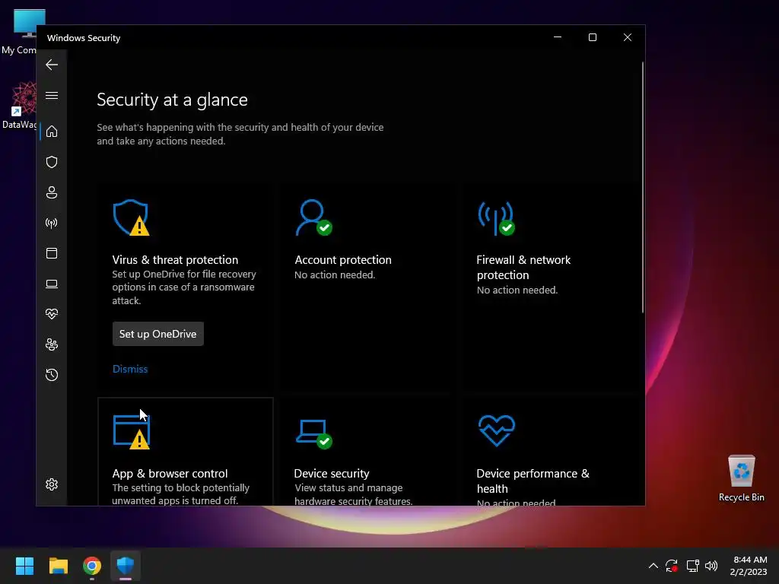Click the App & browser control window icon
This screenshot has height=584, width=779.
coord(132,432)
